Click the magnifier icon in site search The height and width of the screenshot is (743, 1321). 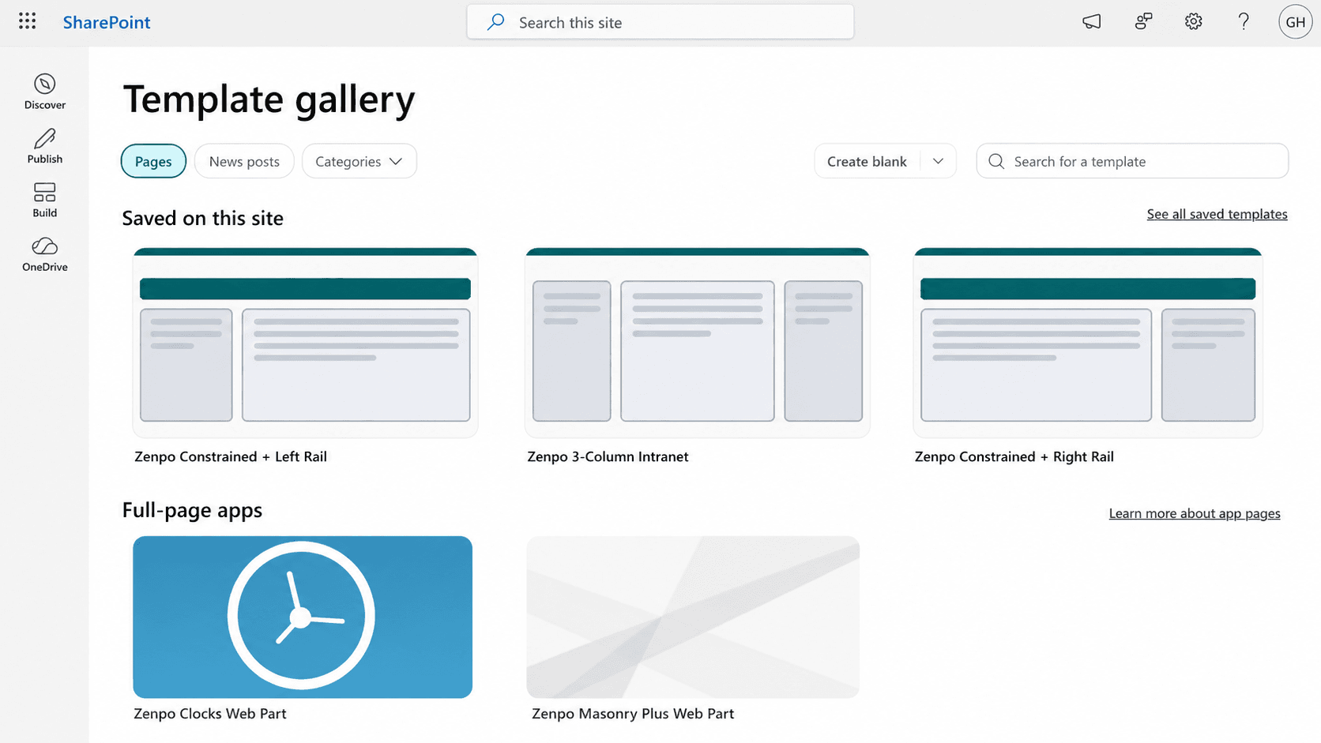pos(495,22)
